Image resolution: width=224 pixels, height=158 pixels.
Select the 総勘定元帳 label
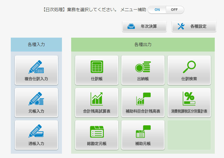97,143
